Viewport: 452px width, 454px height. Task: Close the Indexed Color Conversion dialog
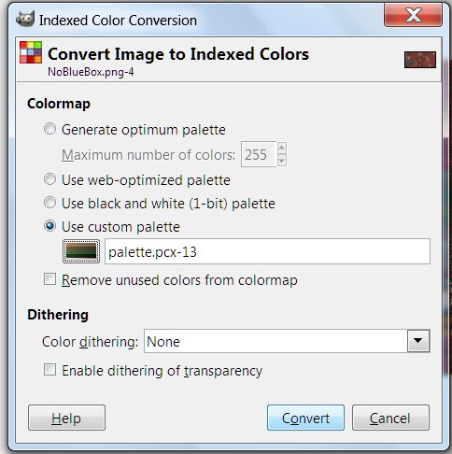413,15
